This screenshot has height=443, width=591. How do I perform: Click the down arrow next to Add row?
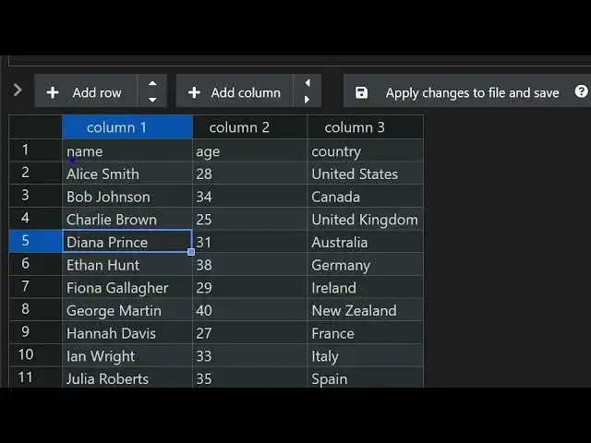[x=152, y=100]
